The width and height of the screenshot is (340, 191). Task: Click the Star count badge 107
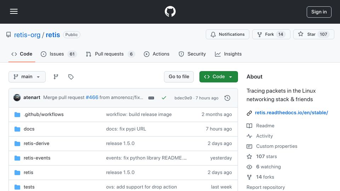[x=323, y=34]
